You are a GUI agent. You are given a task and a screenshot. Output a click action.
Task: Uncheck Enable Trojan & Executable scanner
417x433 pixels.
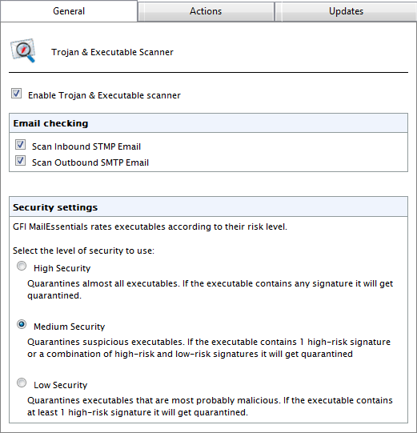[x=16, y=94]
